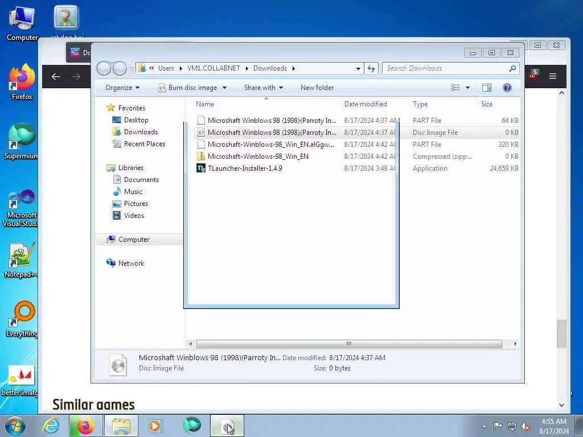
Task: Select Microshaft-Winblows-98_Win_EN.alGgw PART file
Action: pos(357,144)
